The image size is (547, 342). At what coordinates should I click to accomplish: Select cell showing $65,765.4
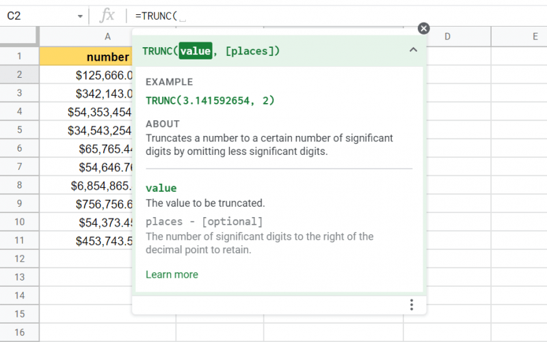(x=86, y=149)
